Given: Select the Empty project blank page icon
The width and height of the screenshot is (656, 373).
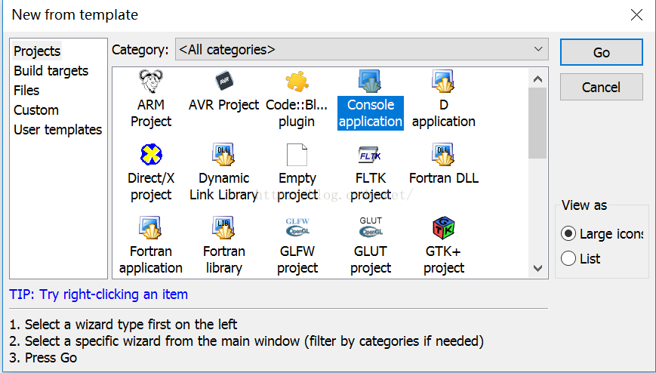Looking at the screenshot, I should click(x=297, y=155).
